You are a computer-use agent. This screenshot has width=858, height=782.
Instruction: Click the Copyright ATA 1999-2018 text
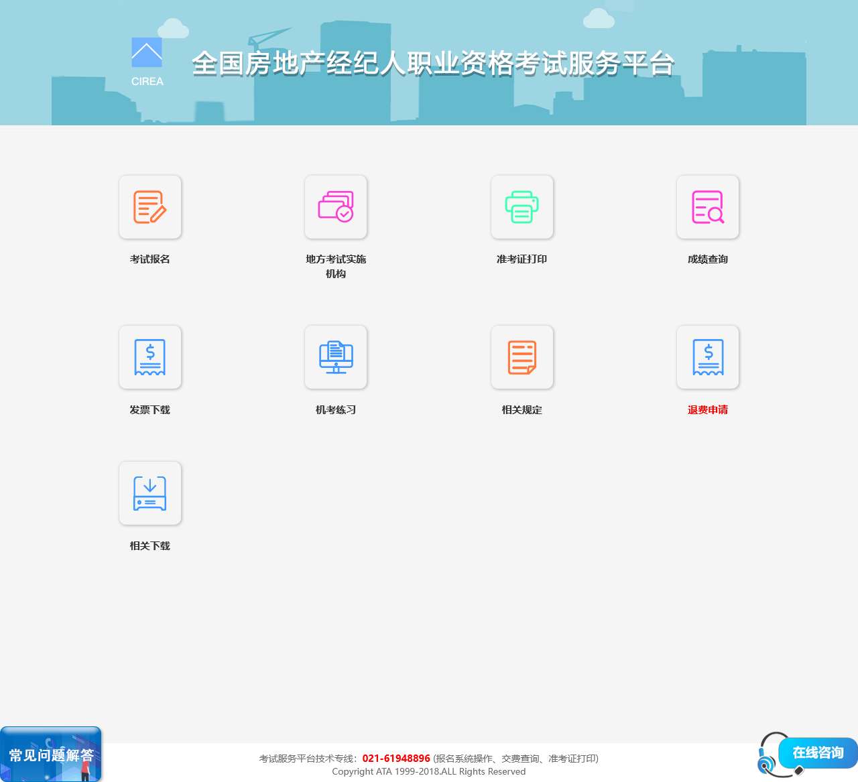[x=429, y=771]
